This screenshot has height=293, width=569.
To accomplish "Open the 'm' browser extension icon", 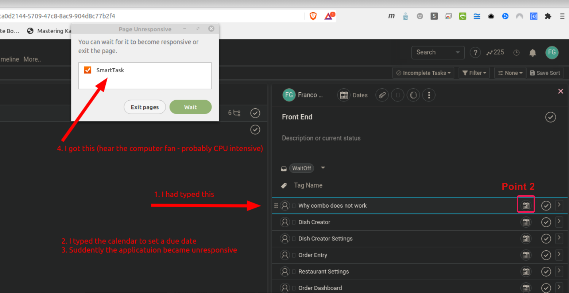I will (x=391, y=16).
